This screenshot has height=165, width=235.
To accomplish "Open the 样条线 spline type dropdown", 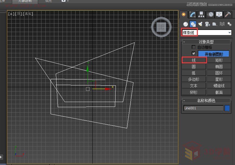I will tap(229, 32).
